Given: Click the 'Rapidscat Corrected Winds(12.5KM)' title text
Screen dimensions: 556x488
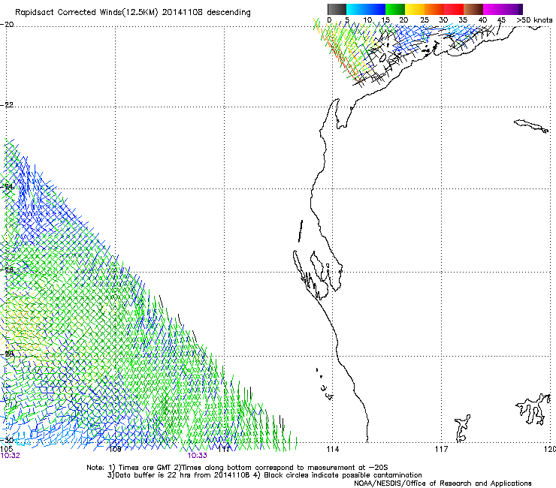Looking at the screenshot, I should [x=86, y=13].
